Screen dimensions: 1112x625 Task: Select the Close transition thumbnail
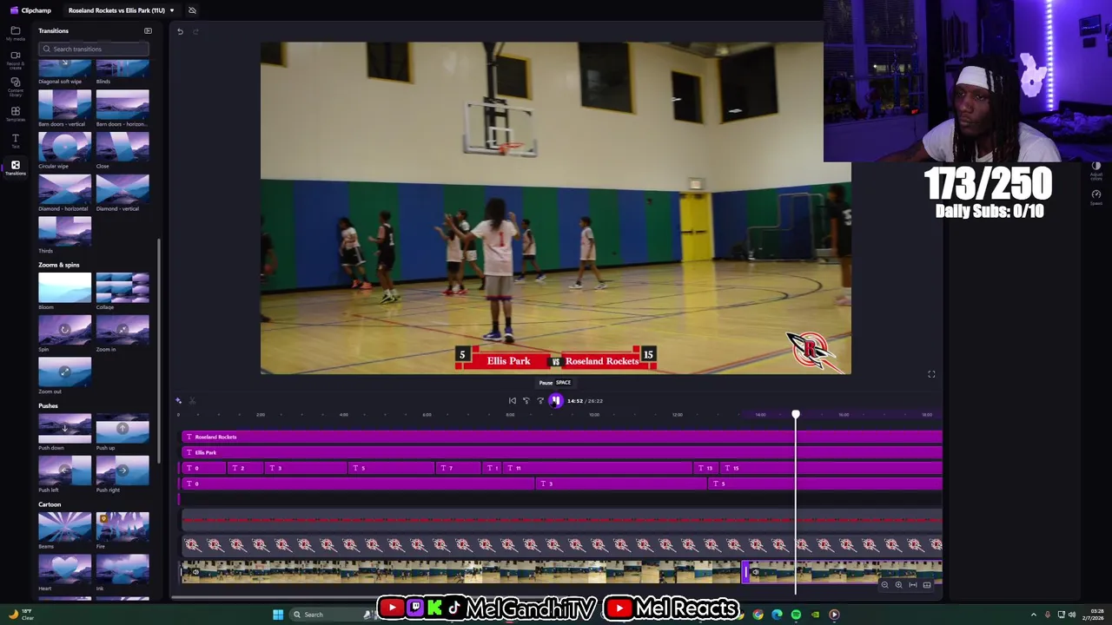click(122, 147)
